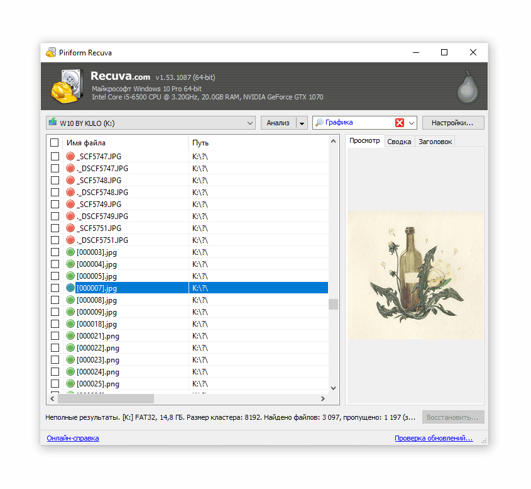Click K:\?\ path of [000018].jpg
The width and height of the screenshot is (531, 489).
tap(200, 324)
